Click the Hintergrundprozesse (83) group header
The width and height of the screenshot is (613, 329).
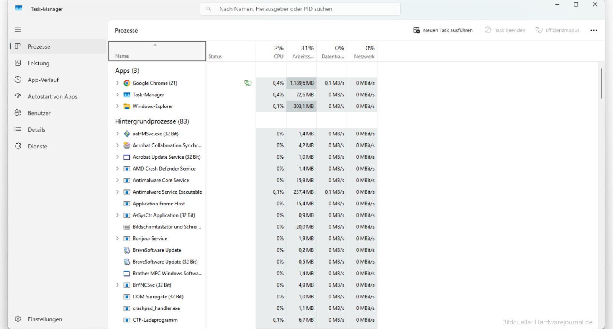pyautogui.click(x=152, y=121)
